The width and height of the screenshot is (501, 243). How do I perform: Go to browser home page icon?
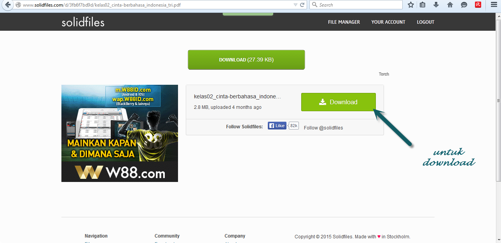(x=450, y=5)
